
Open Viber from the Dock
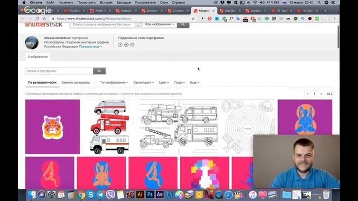(x=111, y=195)
